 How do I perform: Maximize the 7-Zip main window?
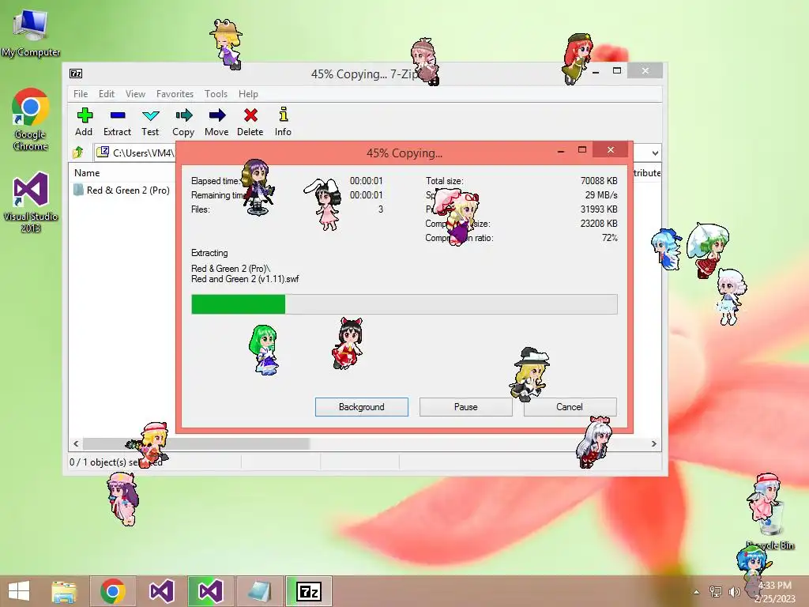click(616, 70)
